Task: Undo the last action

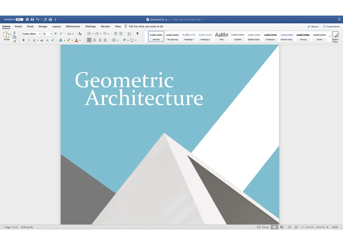Action: click(x=37, y=19)
